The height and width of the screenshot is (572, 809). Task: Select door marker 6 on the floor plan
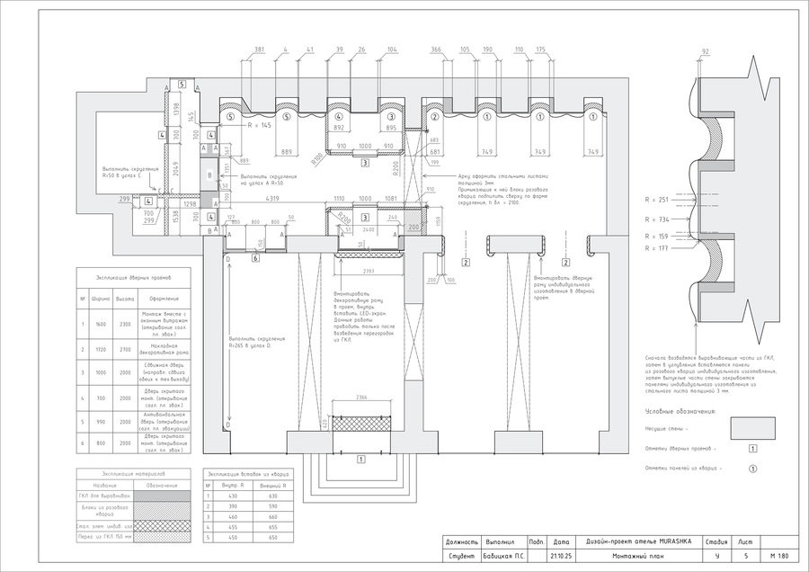point(256,258)
